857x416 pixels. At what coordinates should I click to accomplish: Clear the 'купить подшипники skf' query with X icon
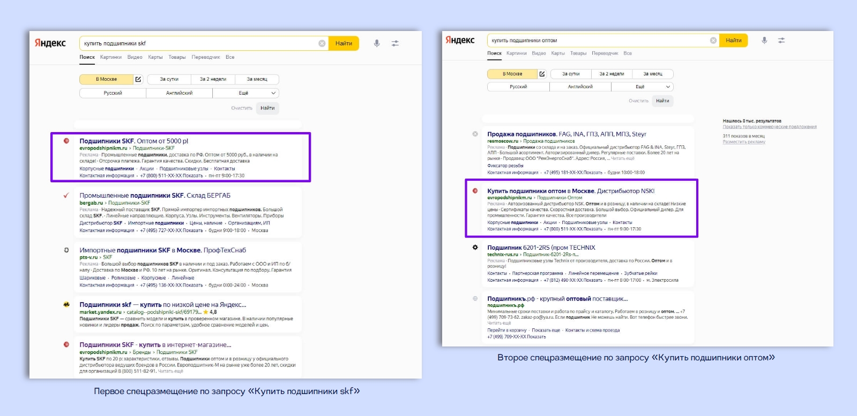pyautogui.click(x=322, y=43)
